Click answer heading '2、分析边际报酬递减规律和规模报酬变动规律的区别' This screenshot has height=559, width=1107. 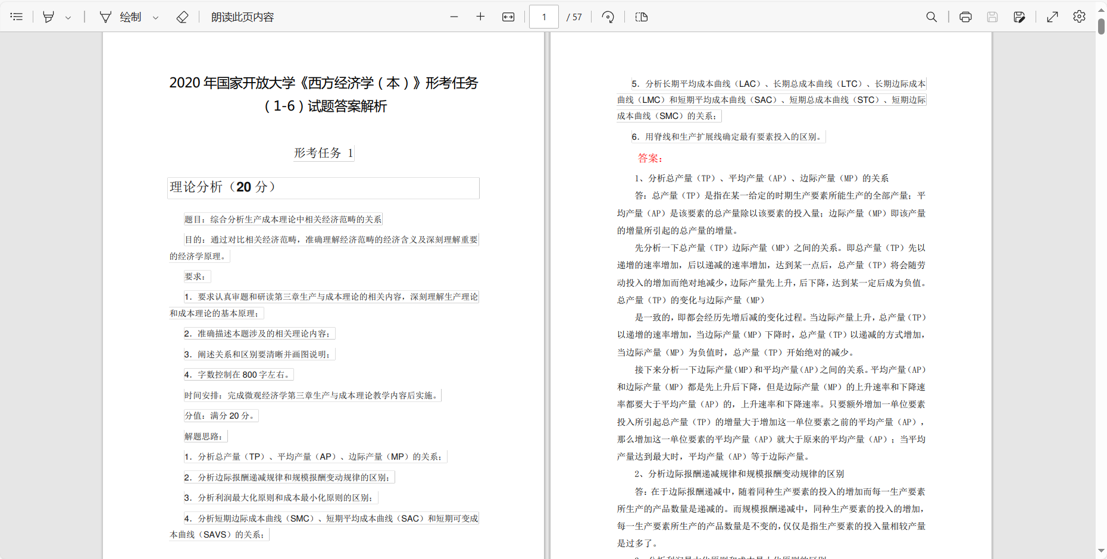pos(739,474)
